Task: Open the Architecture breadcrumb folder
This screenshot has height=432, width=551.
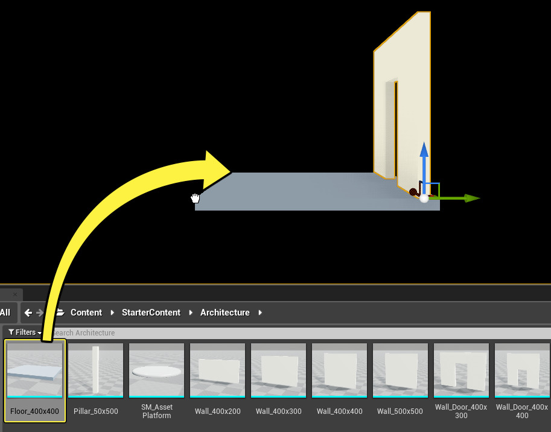Action: pos(225,313)
